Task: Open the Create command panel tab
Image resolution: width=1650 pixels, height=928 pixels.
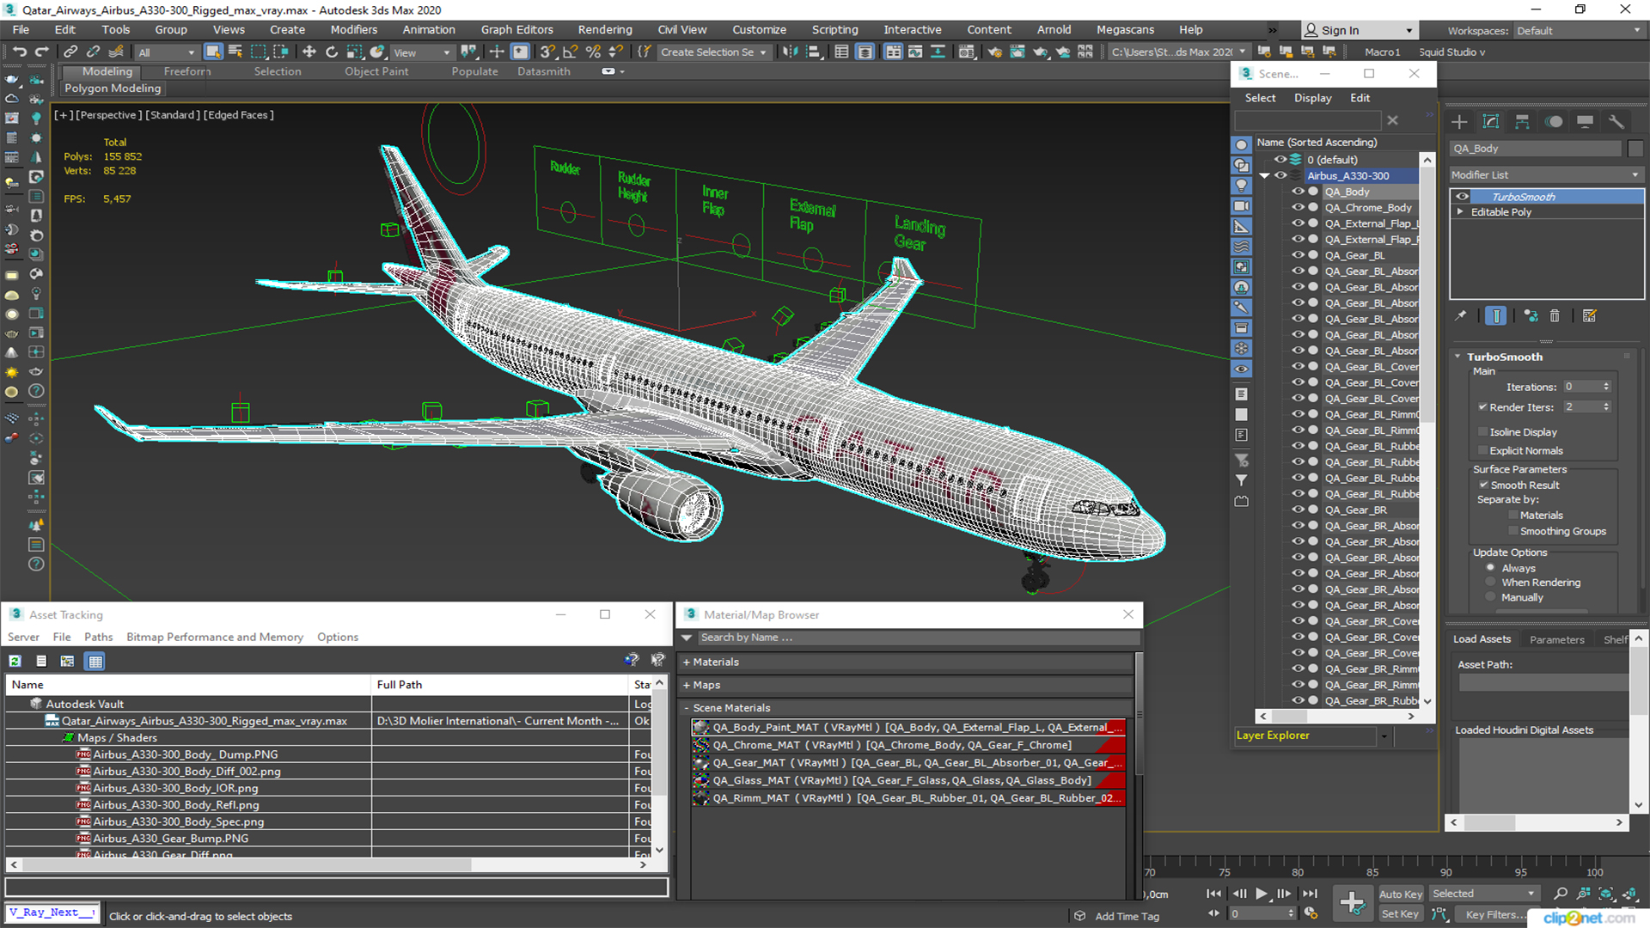Action: point(1459,122)
